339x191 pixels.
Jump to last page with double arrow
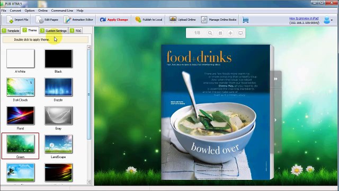click(275, 79)
